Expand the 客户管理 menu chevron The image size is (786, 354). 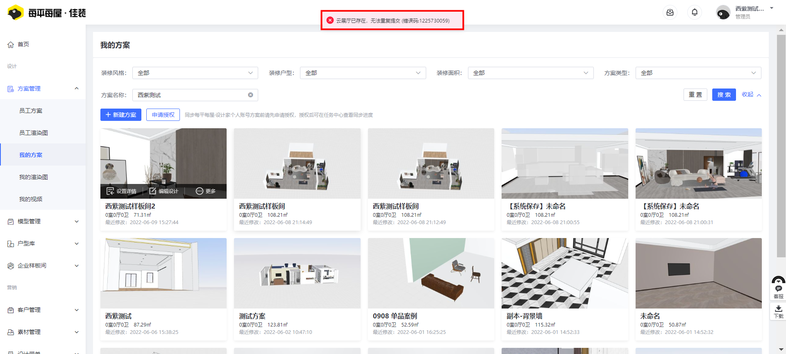(77, 310)
